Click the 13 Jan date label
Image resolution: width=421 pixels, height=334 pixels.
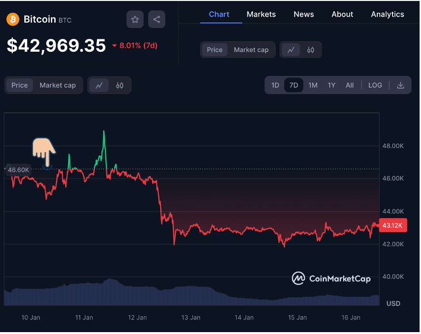(x=191, y=318)
